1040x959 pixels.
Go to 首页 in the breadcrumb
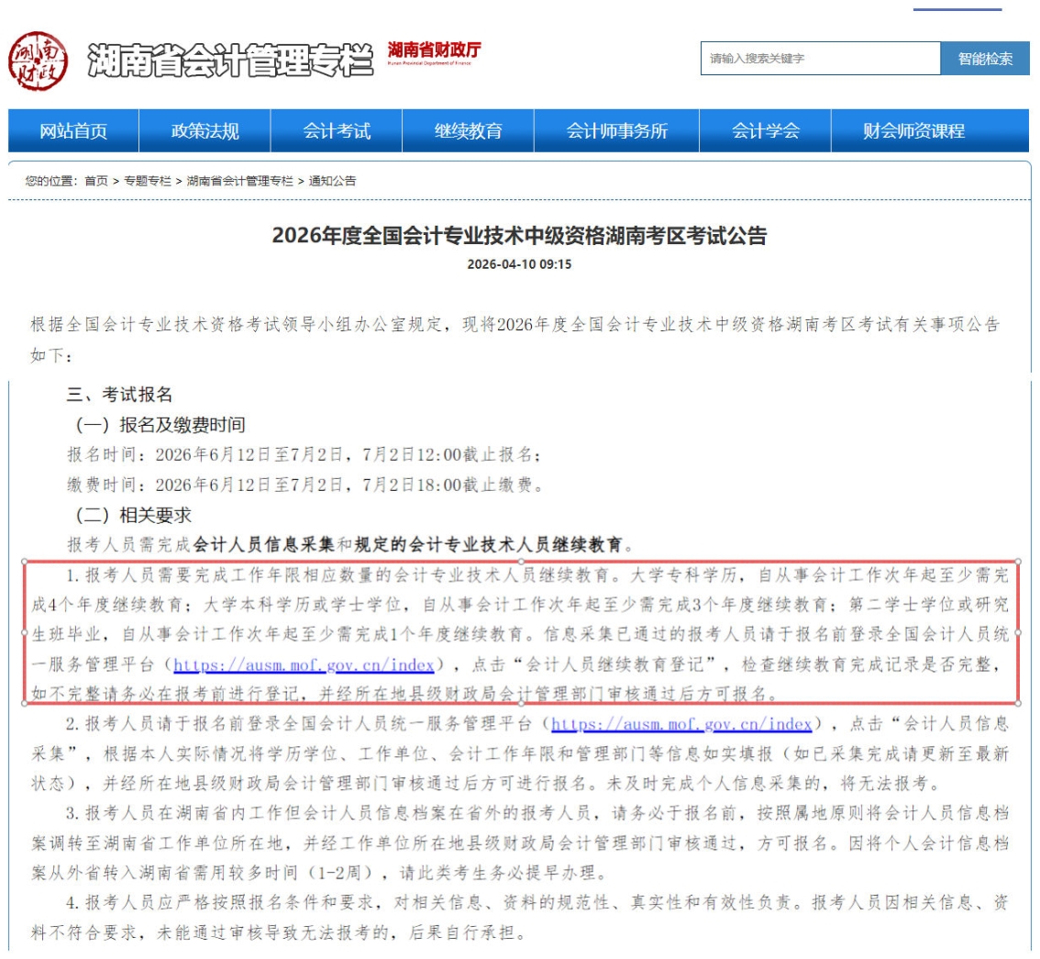point(96,181)
